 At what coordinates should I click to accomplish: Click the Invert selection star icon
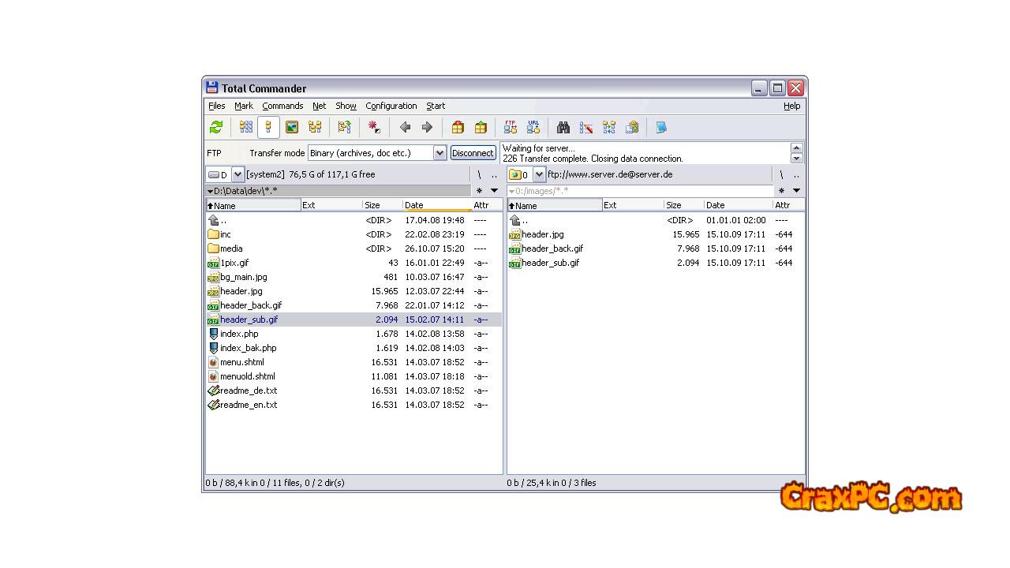374,127
